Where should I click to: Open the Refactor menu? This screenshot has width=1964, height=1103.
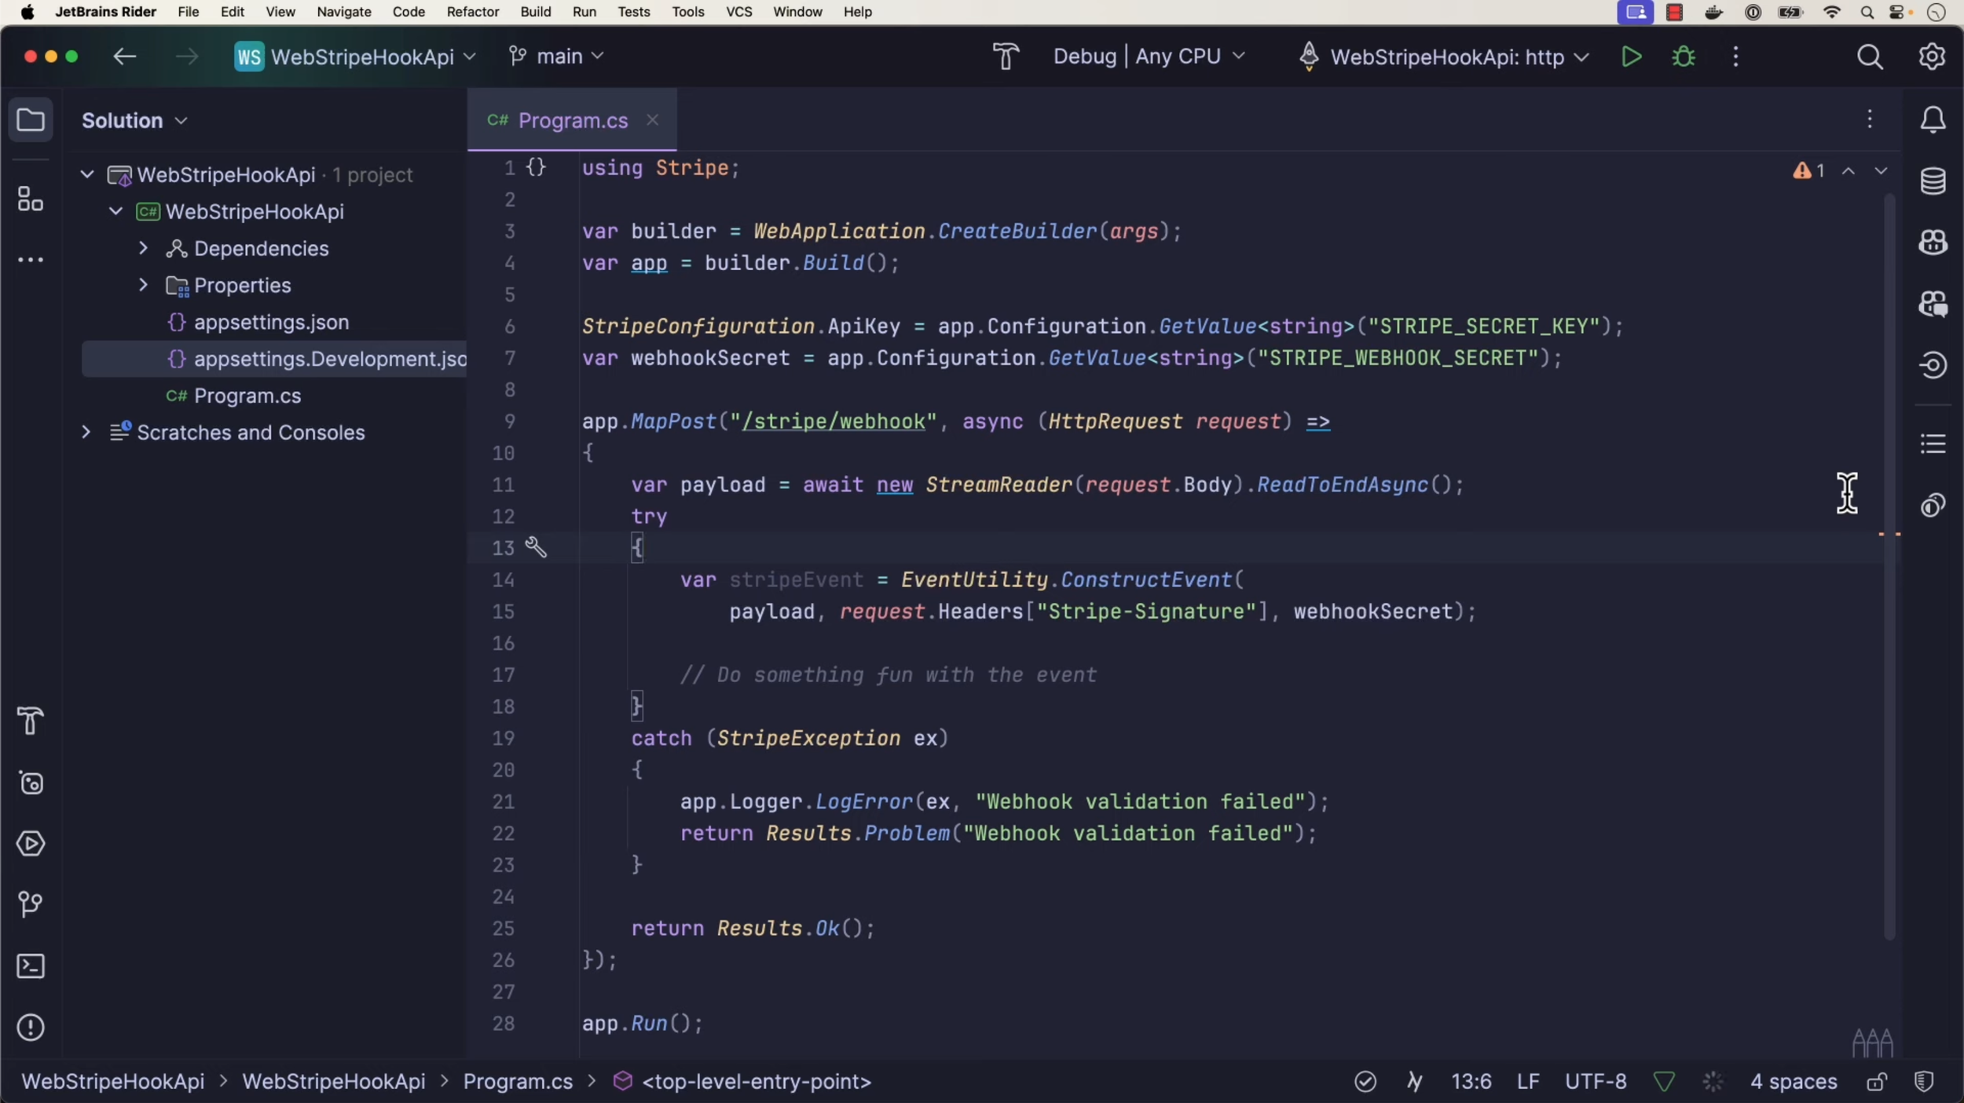click(x=472, y=12)
